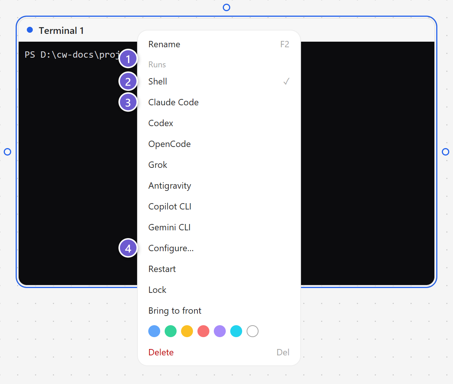Apply the green color swatch
Viewport: 453px width, 384px height.
tap(171, 331)
